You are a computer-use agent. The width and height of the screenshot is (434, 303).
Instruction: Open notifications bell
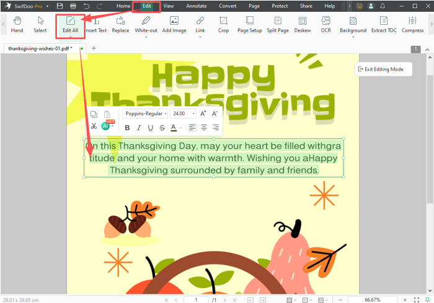pos(383,6)
